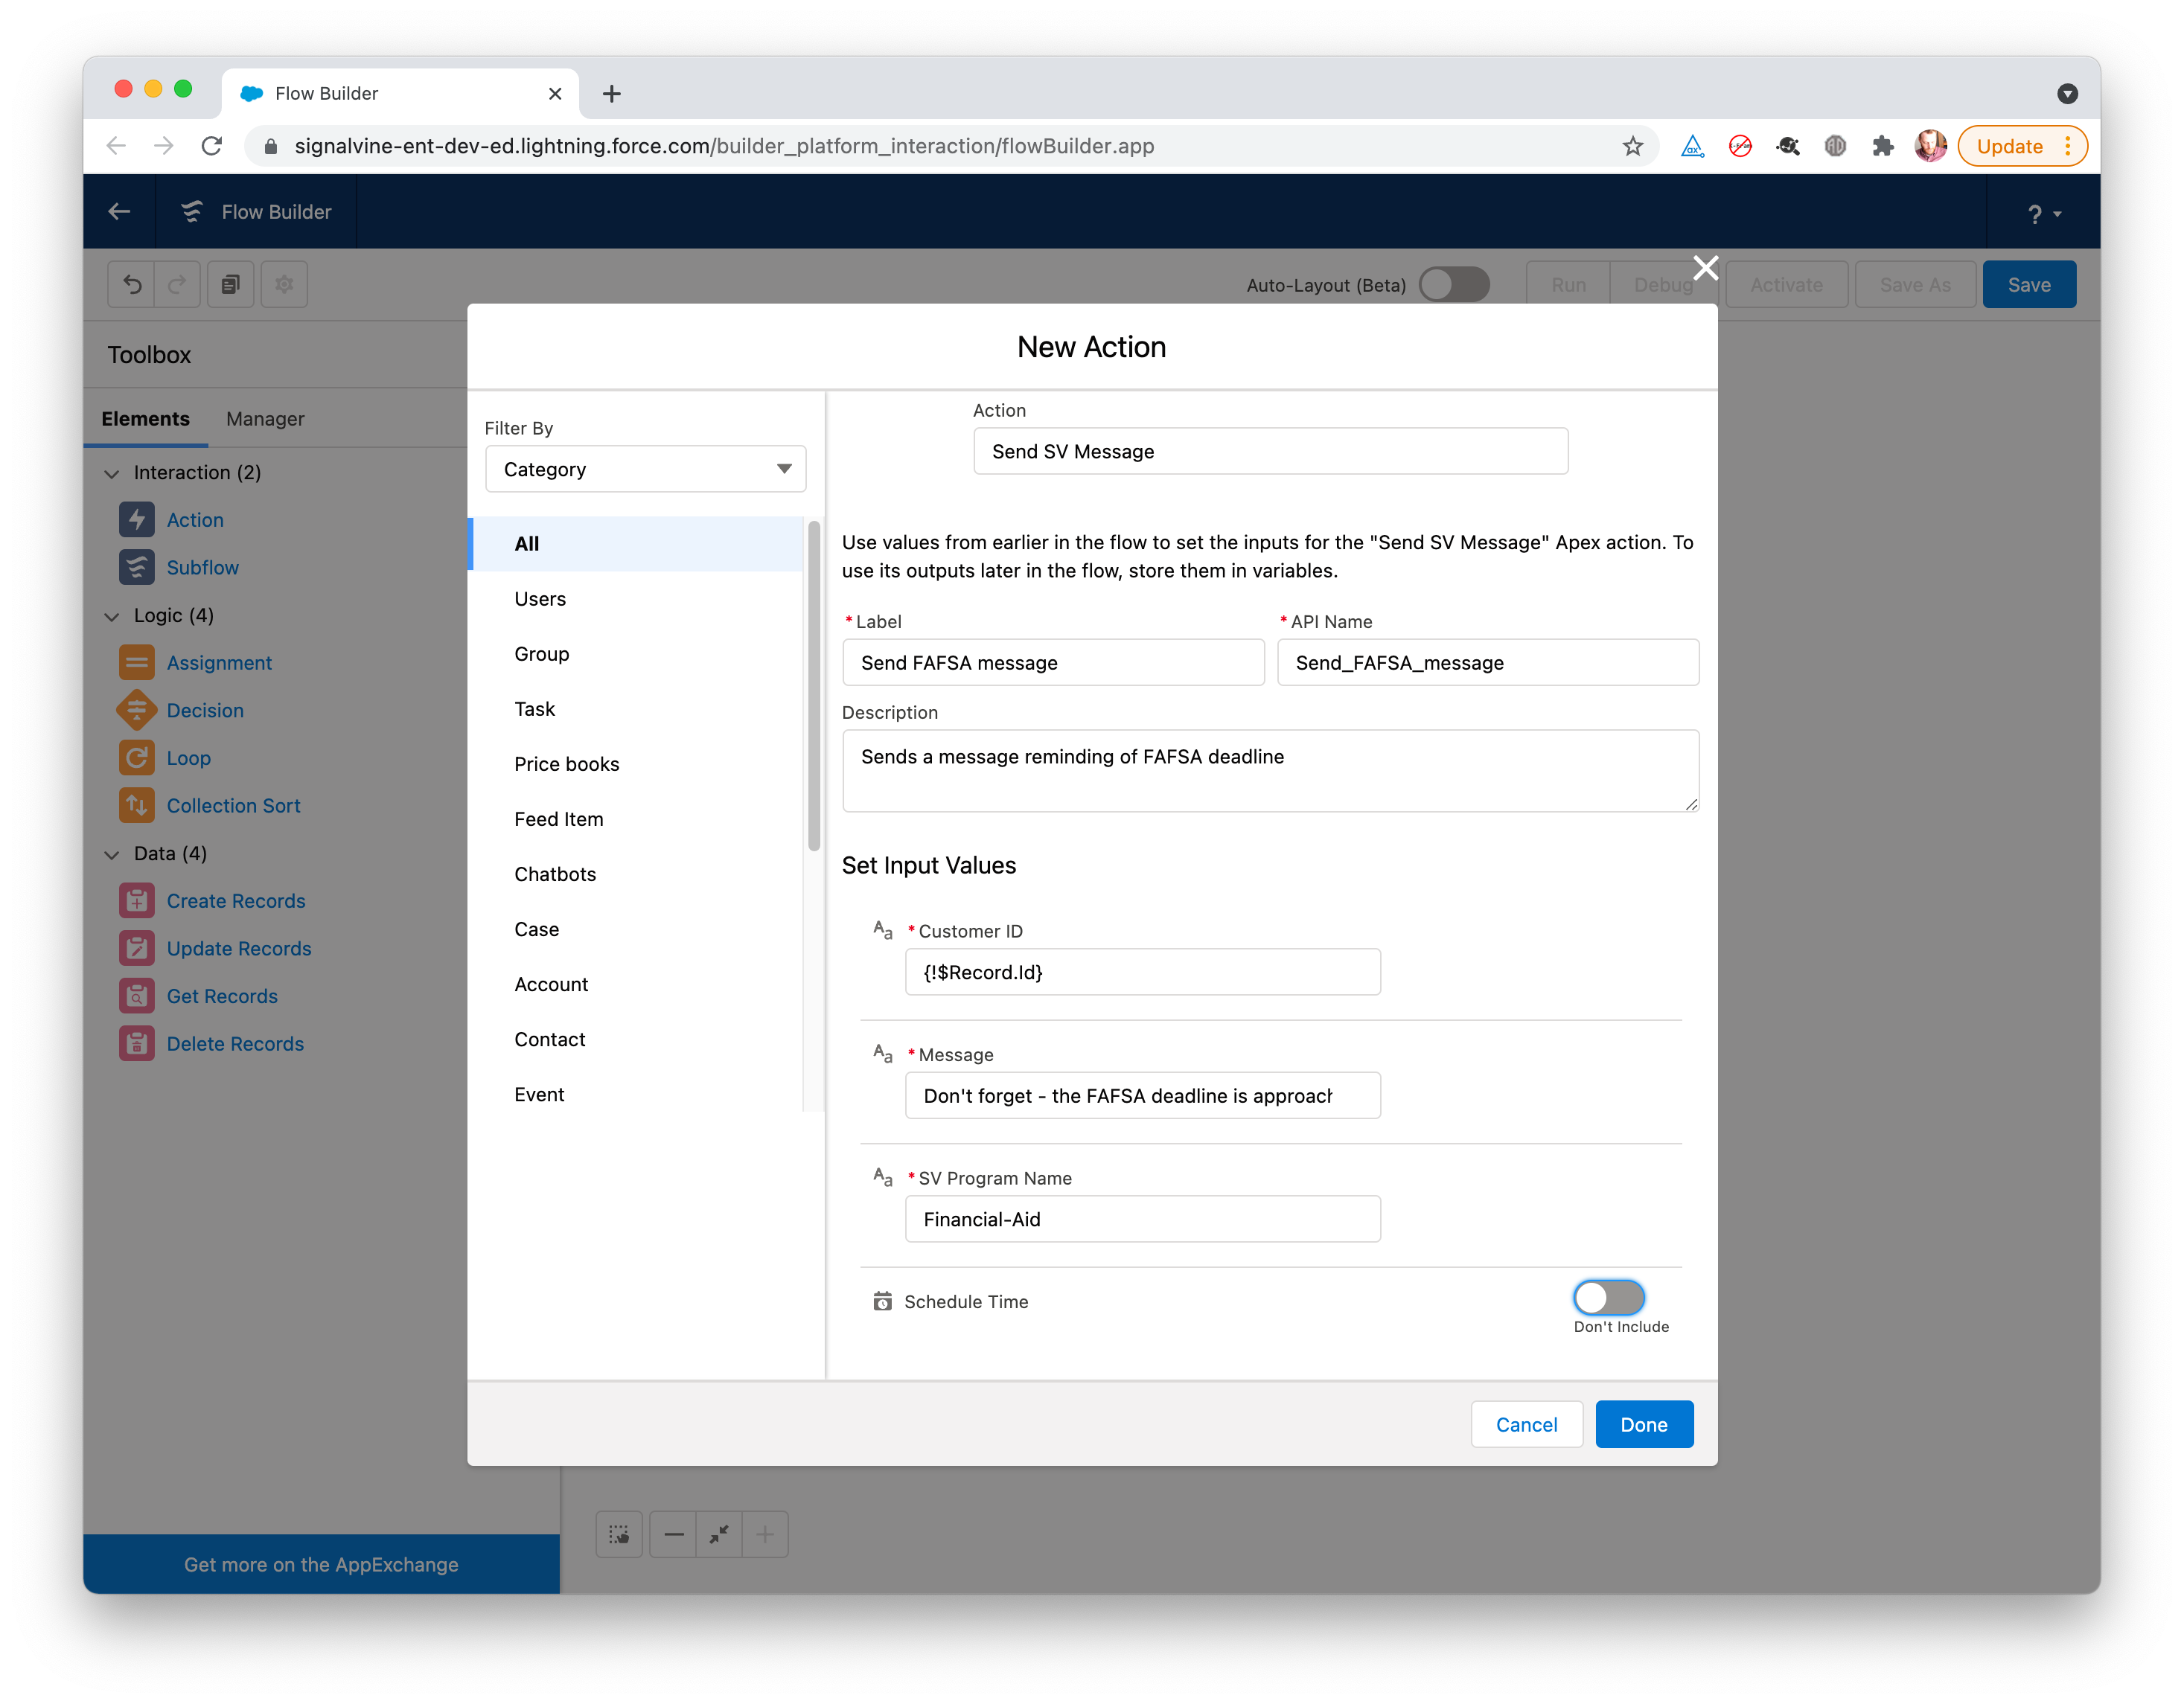Viewport: 2184px width, 1704px height.
Task: Switch to the Manager tab
Action: (x=265, y=419)
